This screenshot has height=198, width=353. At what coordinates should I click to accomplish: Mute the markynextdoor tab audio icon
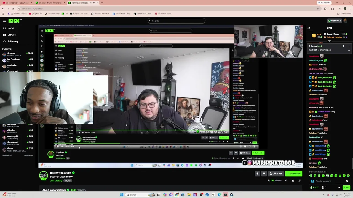(x=94, y=3)
